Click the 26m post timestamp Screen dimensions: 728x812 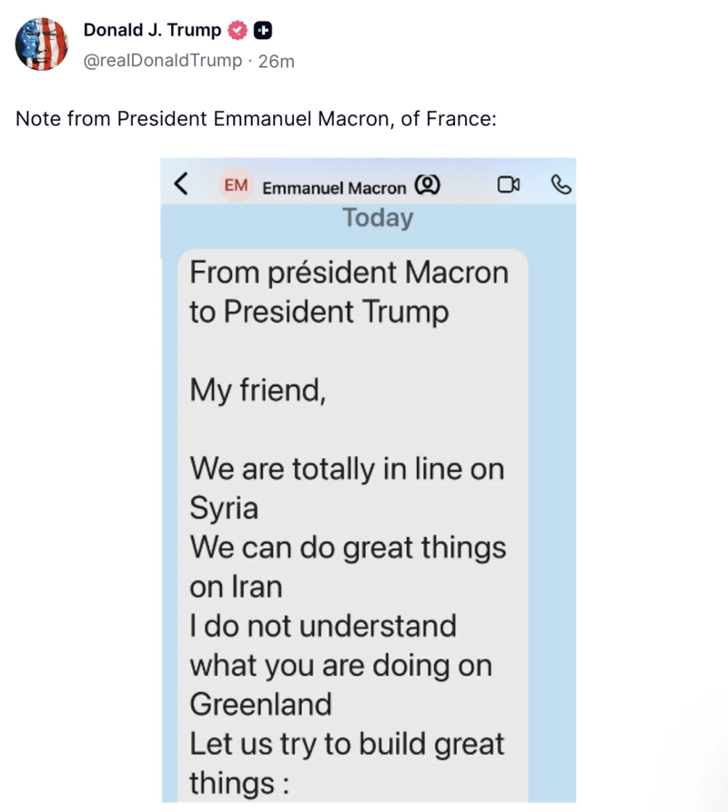(277, 61)
